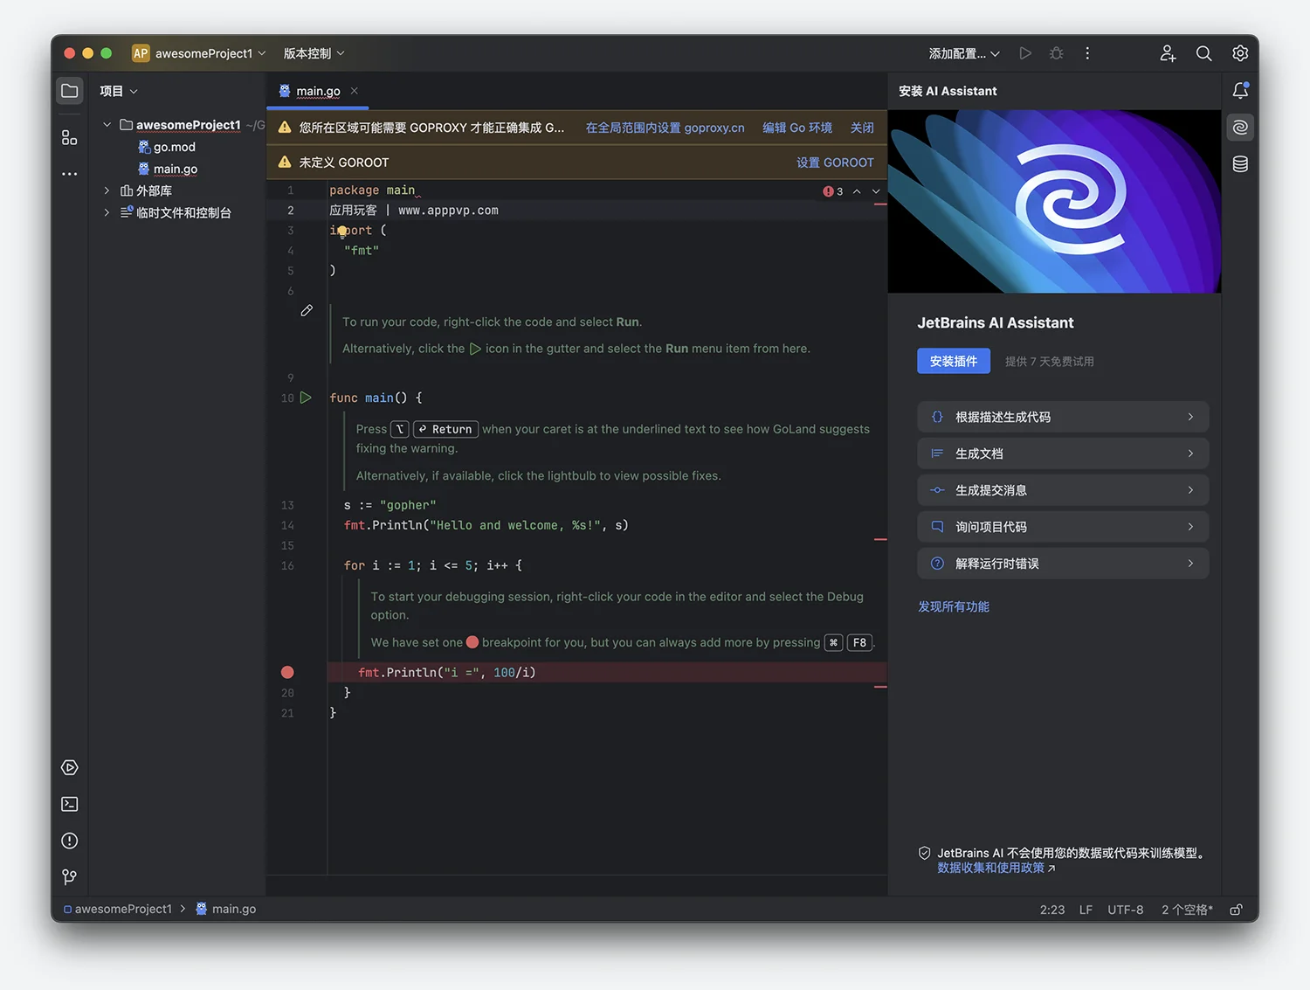Open the Services tool window icon
Viewport: 1310px width, 990px height.
click(70, 767)
